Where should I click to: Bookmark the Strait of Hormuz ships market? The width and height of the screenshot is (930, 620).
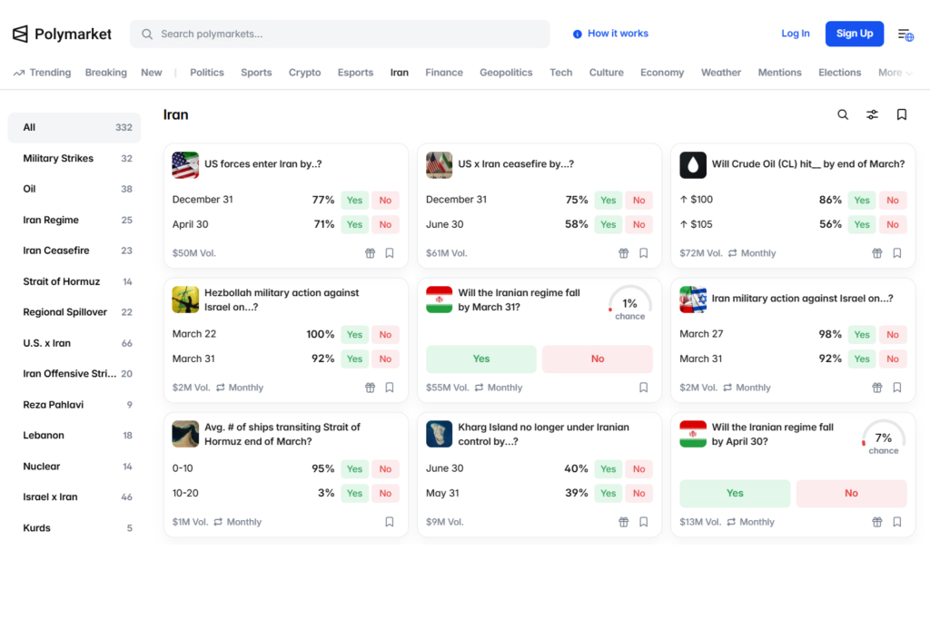[x=390, y=522]
